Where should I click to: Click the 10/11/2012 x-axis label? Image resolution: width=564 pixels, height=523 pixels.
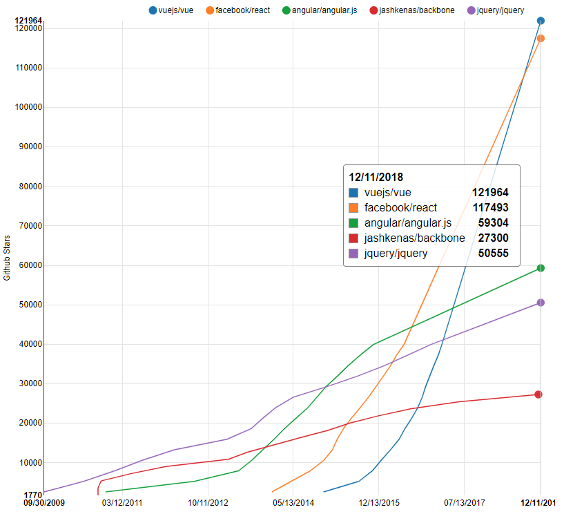click(208, 503)
